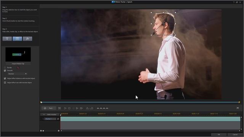
Task: Click the timeline scroll right arrow
Action: (x=239, y=131)
